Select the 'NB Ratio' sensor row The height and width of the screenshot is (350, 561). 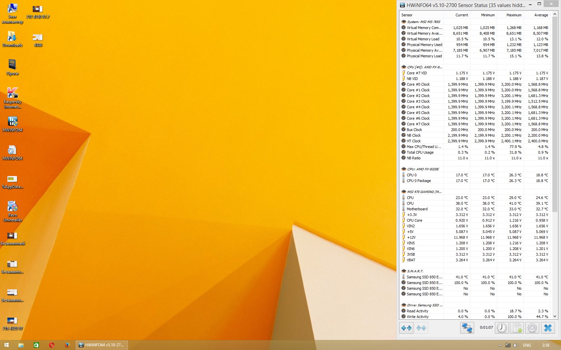click(475, 158)
